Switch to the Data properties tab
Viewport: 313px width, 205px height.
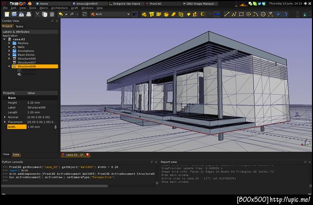[x=16, y=155]
